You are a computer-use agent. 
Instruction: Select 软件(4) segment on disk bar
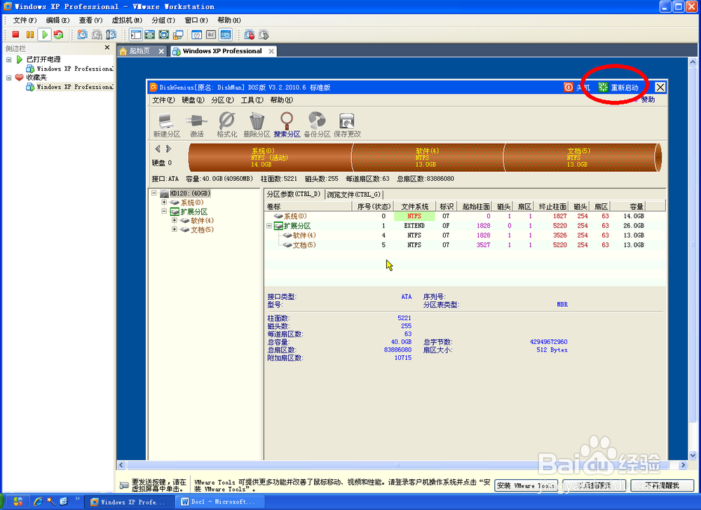tap(428, 158)
